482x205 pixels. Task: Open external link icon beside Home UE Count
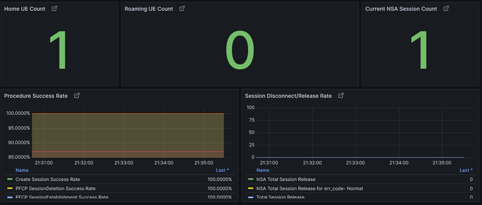point(54,9)
